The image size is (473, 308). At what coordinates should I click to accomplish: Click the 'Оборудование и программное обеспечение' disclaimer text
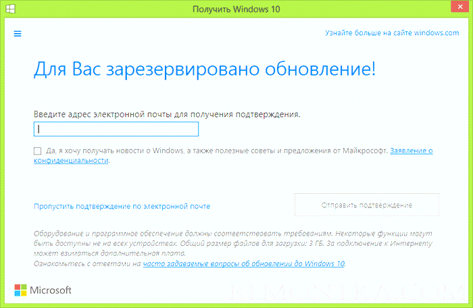point(233,243)
